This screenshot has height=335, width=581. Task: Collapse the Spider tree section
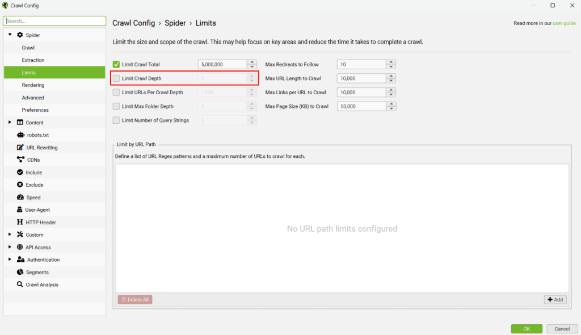click(10, 35)
